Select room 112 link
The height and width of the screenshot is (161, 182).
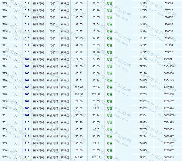[x=27, y=136]
